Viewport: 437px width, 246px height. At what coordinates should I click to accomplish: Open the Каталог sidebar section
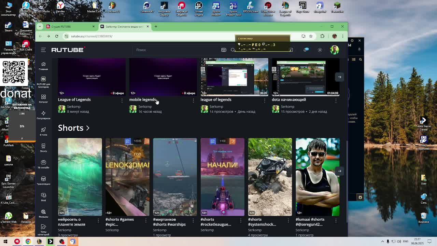click(x=43, y=98)
